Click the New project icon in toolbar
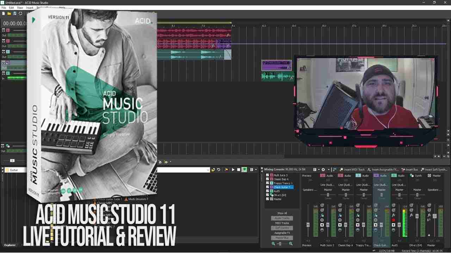The width and height of the screenshot is (451, 253). 4,13
